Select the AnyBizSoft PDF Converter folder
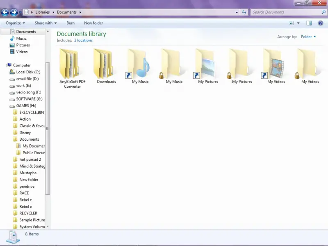328x246 pixels. [73, 68]
